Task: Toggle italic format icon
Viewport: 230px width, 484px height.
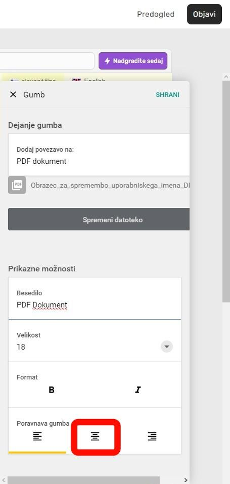Action: 138,390
